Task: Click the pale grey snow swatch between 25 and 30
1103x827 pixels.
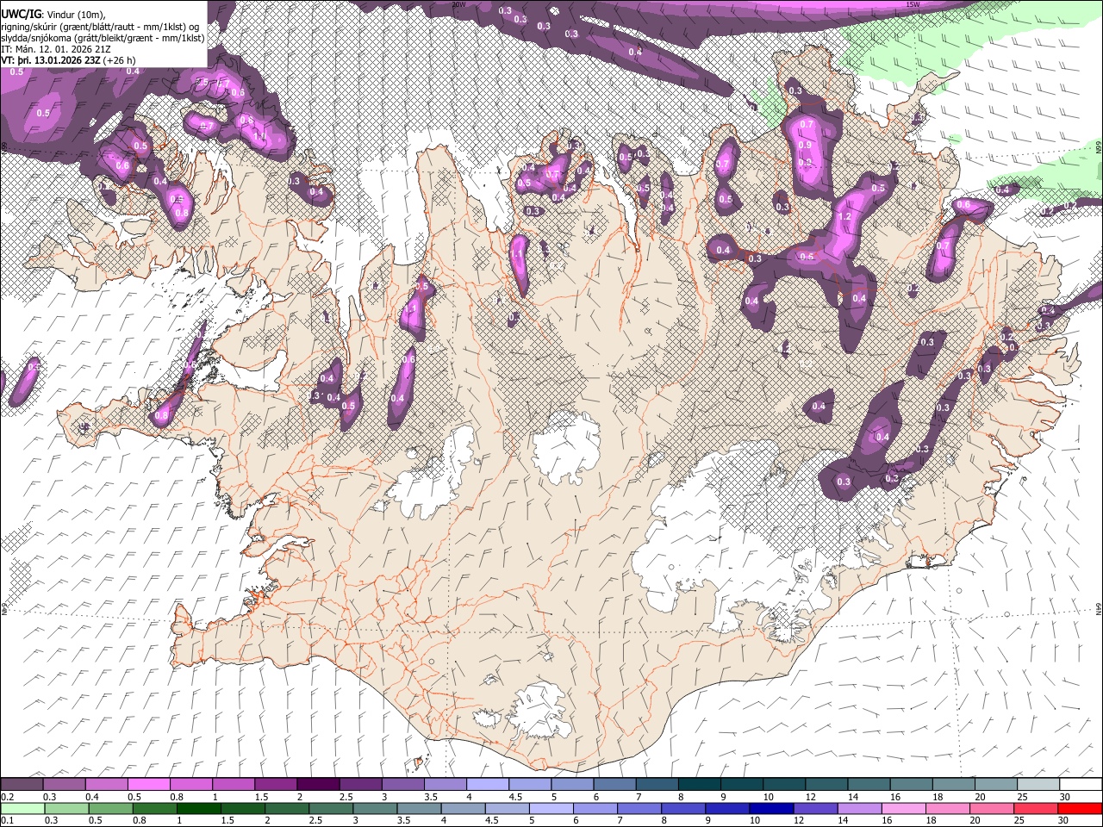Action: coord(1037,785)
